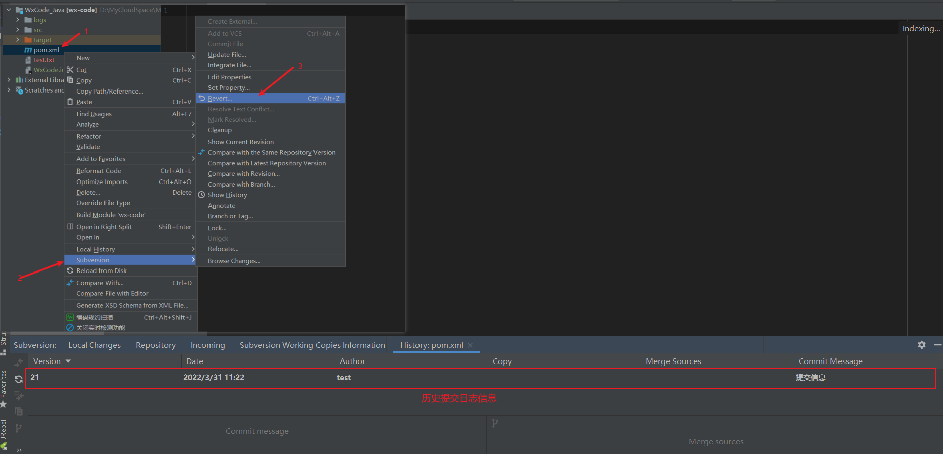The image size is (943, 454).
Task: Expand the src folder
Action: click(x=18, y=30)
